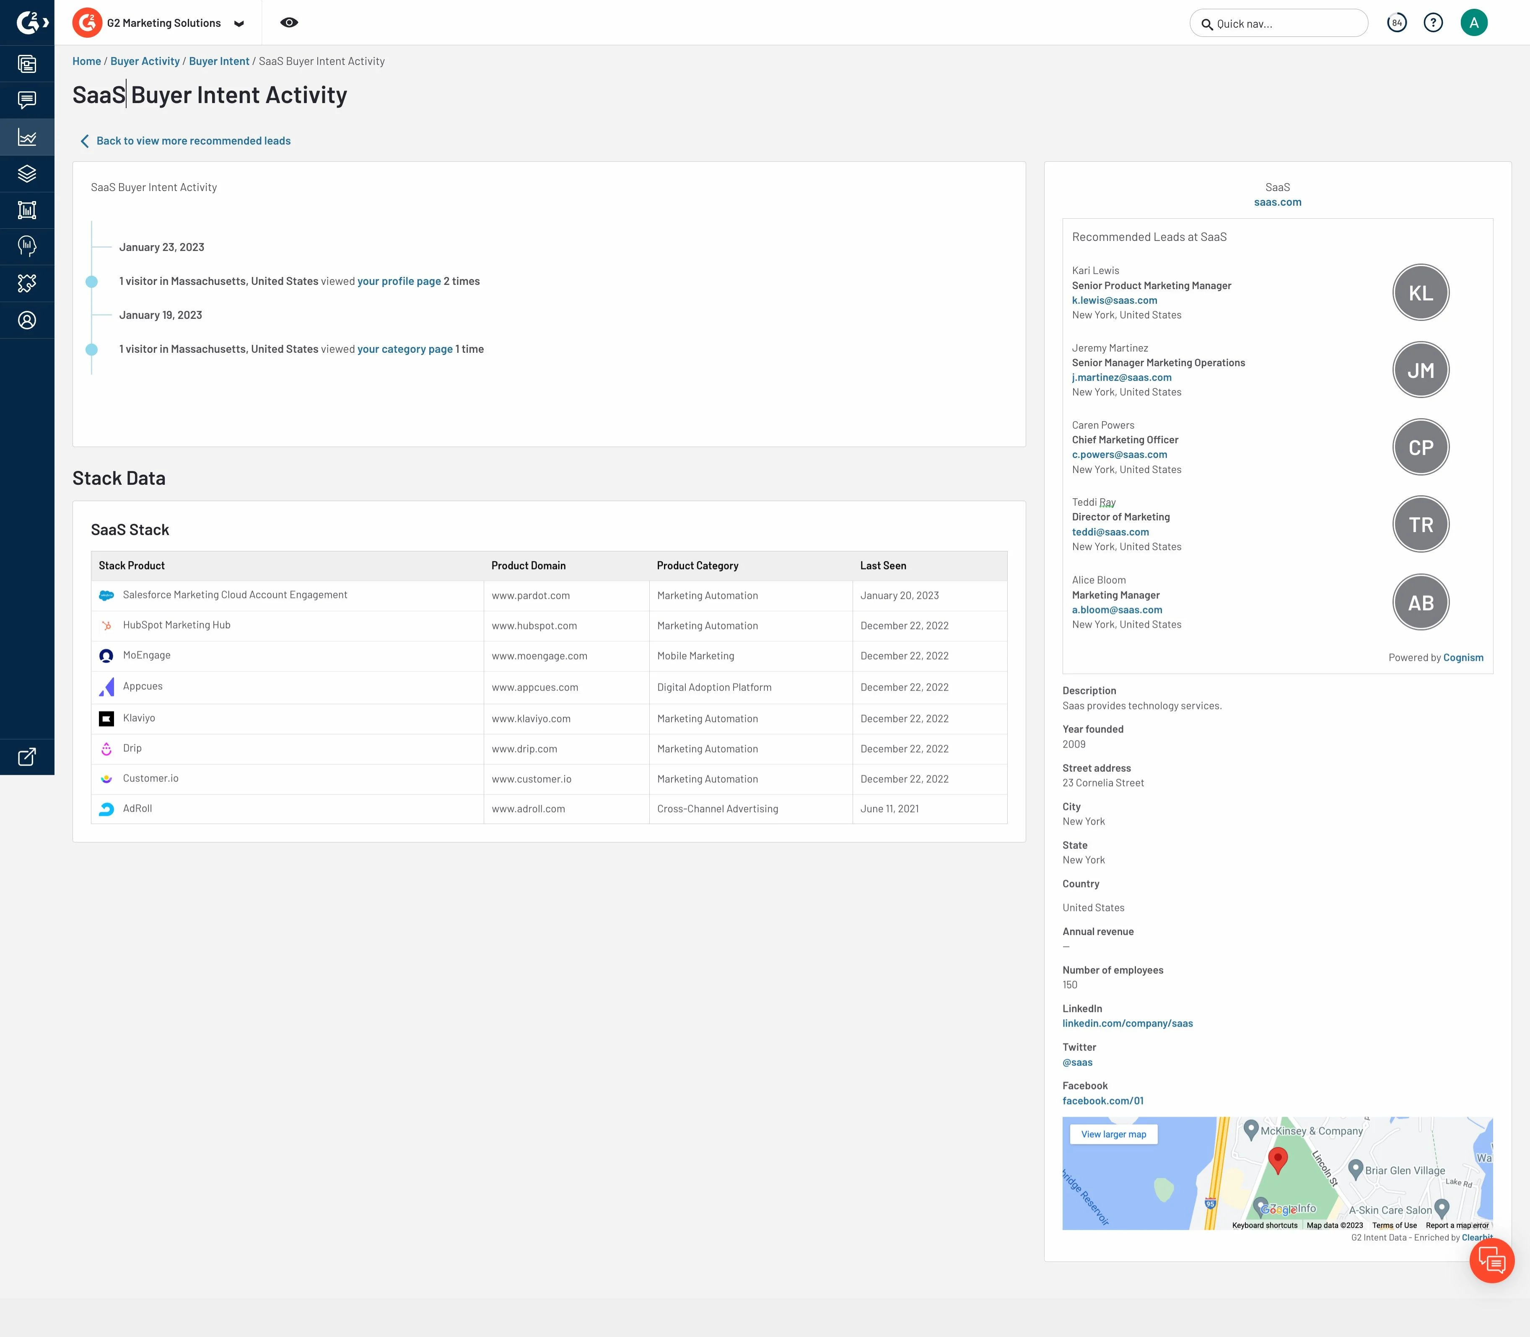The width and height of the screenshot is (1530, 1337).
Task: Click the TR avatar for Teddi Ray
Action: [x=1420, y=525]
